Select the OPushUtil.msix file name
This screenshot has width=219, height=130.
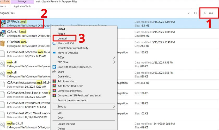click(17, 42)
